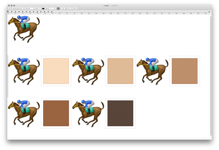Justify the text

(x=66, y=9)
